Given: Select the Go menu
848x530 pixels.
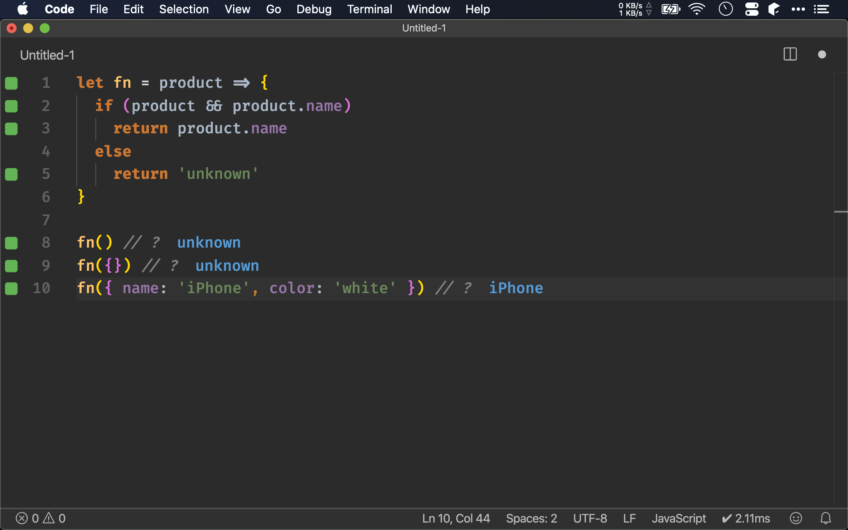Looking at the screenshot, I should point(274,9).
